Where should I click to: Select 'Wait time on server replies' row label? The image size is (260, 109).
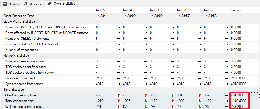point(24,107)
